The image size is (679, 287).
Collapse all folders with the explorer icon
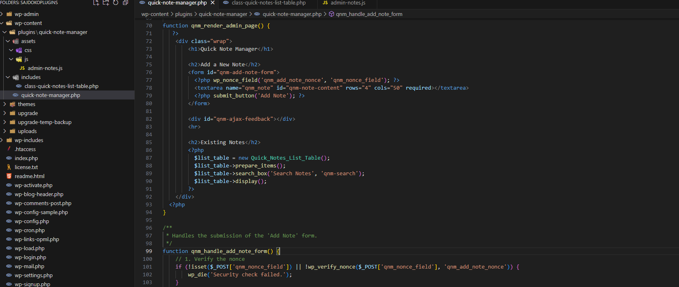click(x=125, y=2)
